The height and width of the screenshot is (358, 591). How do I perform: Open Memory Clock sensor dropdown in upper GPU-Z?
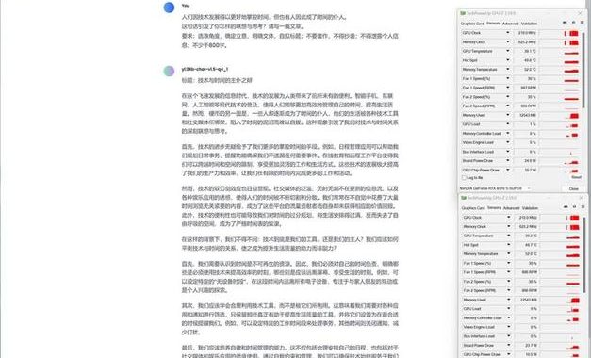[x=508, y=41]
